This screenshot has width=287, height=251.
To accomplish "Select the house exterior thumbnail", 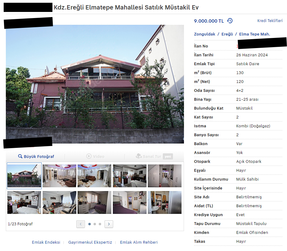I will 24,176.
